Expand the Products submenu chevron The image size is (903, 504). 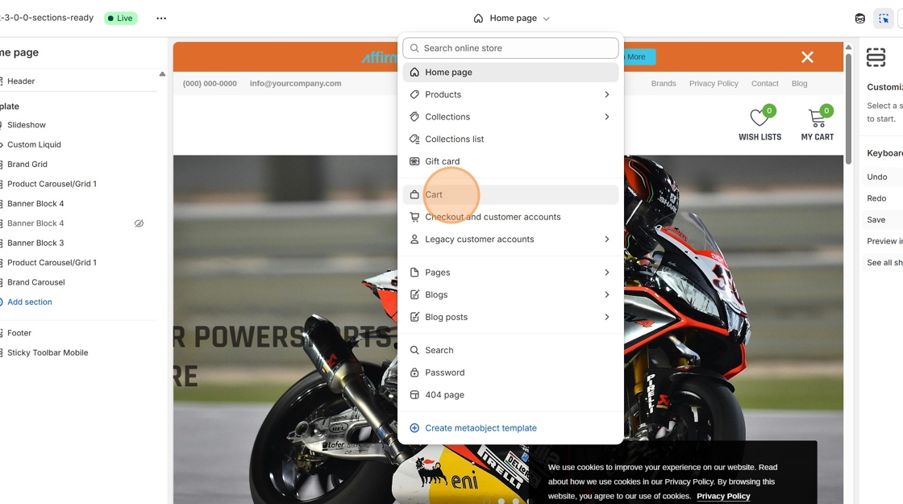point(607,94)
